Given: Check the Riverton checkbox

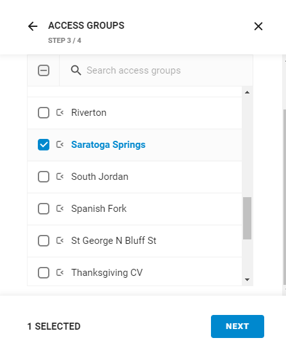Looking at the screenshot, I should [44, 113].
